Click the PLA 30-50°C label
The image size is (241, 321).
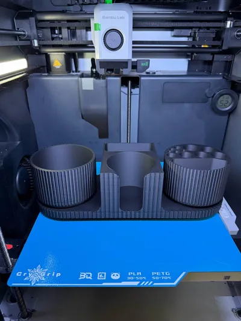tap(137, 276)
